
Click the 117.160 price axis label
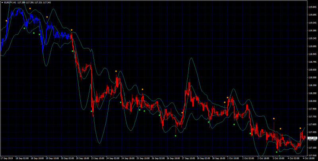(312, 148)
